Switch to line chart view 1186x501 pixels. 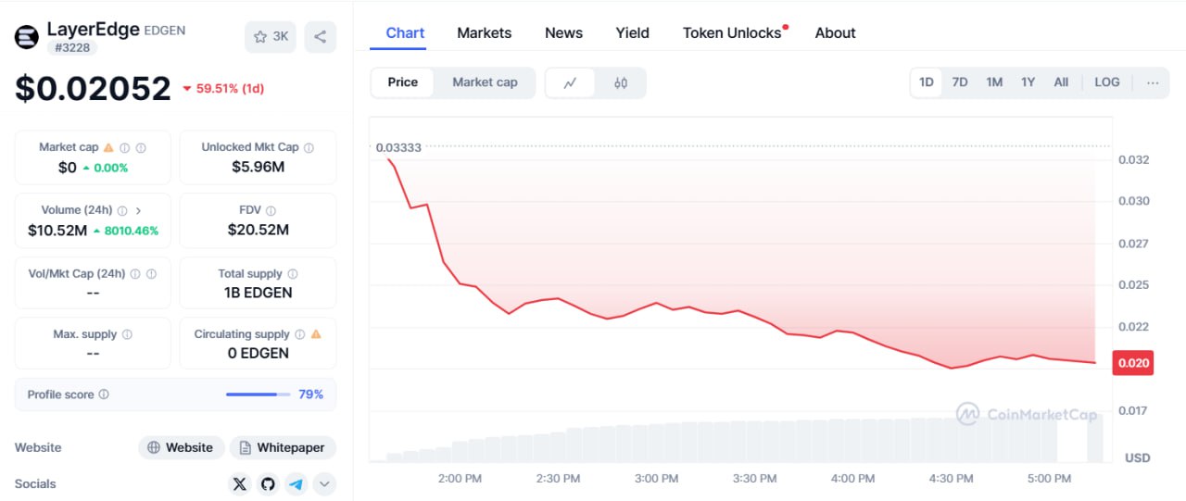(x=571, y=82)
